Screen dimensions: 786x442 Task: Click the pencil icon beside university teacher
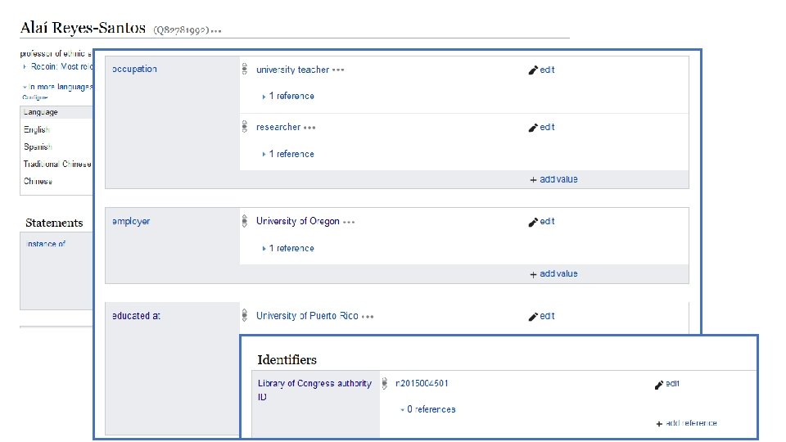coord(533,70)
